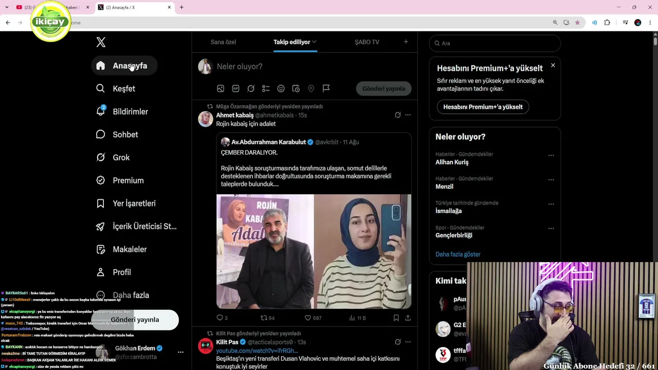Viewport: 658px width, 370px height.
Task: Open the Alihan Kuriş trend
Action: 452,162
